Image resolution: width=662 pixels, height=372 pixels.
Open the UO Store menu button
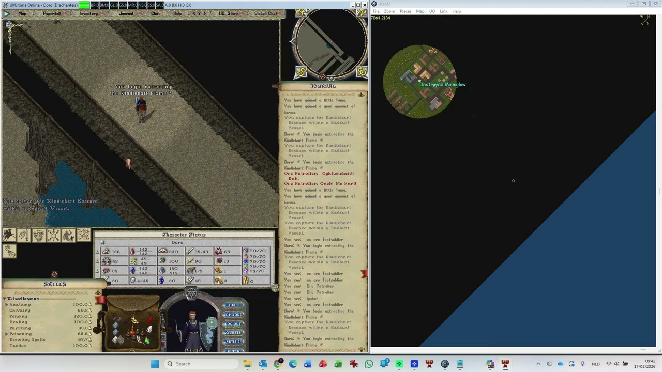[229, 14]
